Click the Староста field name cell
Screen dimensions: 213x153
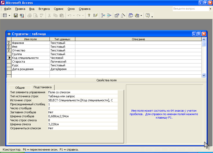coord(31,62)
